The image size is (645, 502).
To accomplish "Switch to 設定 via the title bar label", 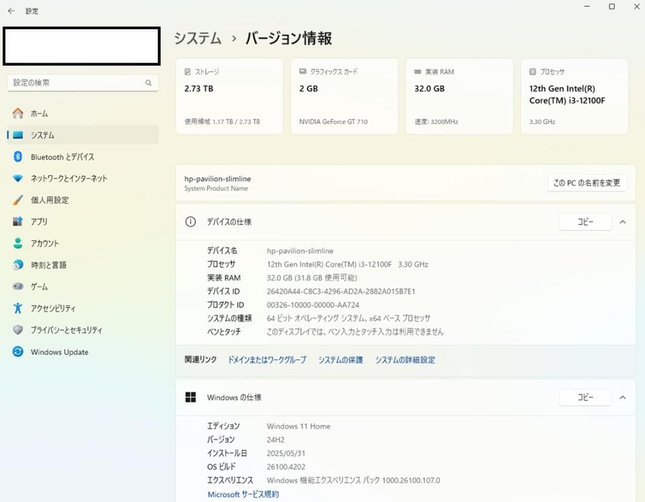I will pyautogui.click(x=32, y=10).
